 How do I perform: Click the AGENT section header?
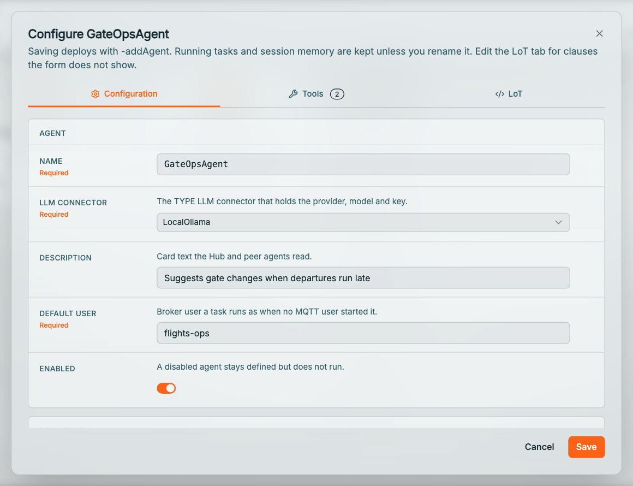[52, 133]
